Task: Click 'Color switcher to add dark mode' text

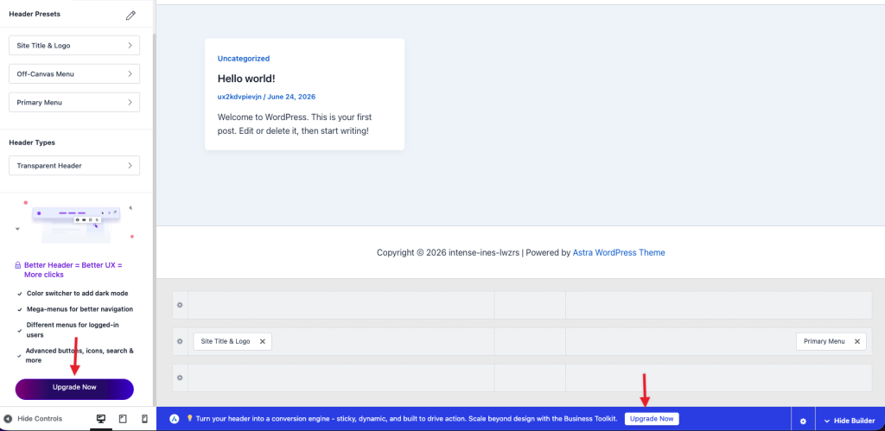Action: [x=77, y=294]
